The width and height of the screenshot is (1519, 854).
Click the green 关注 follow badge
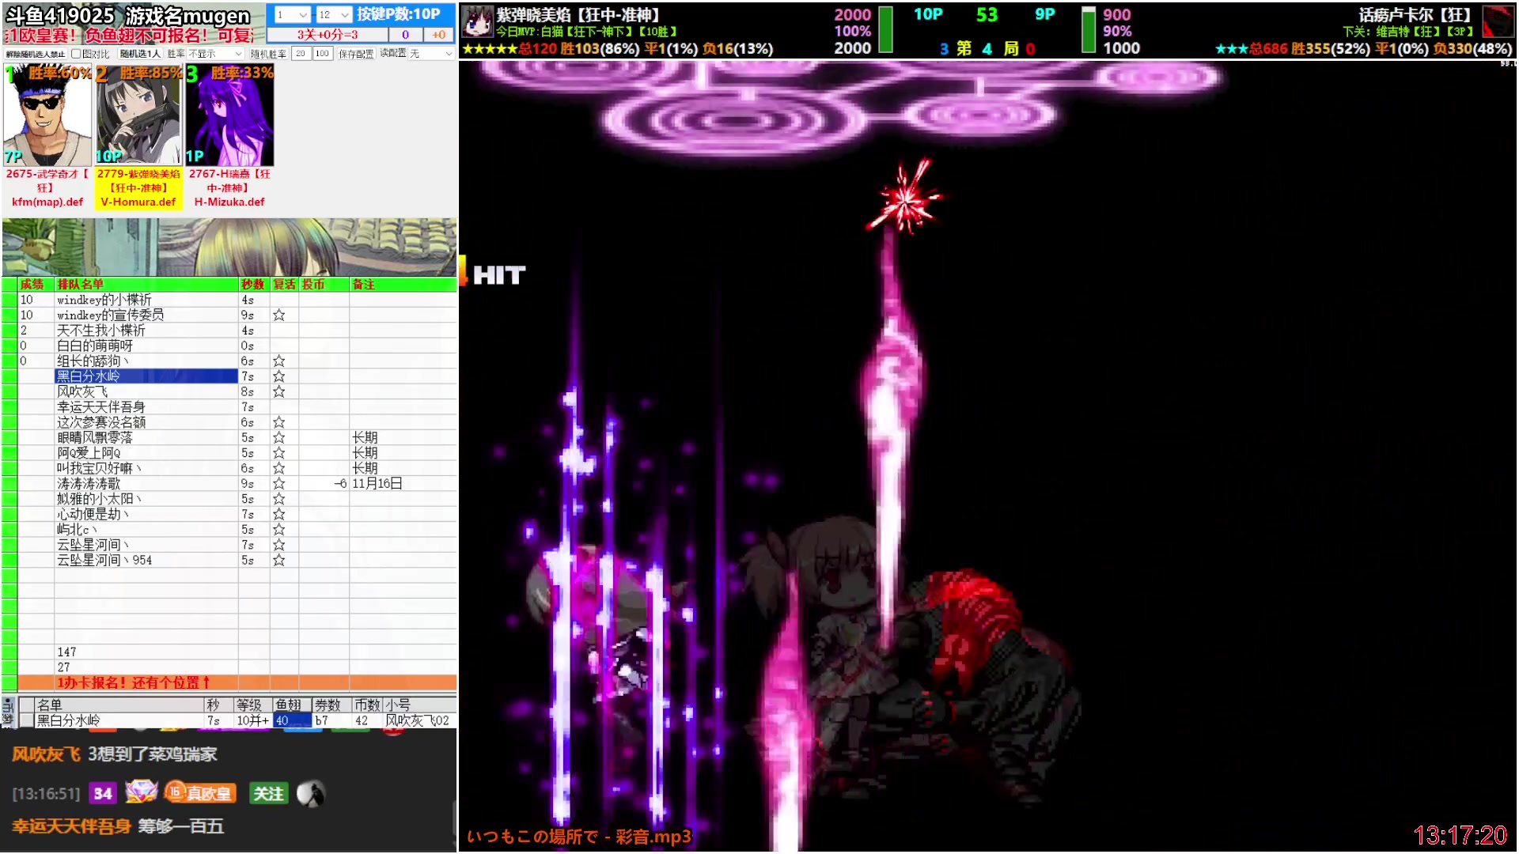tap(267, 794)
